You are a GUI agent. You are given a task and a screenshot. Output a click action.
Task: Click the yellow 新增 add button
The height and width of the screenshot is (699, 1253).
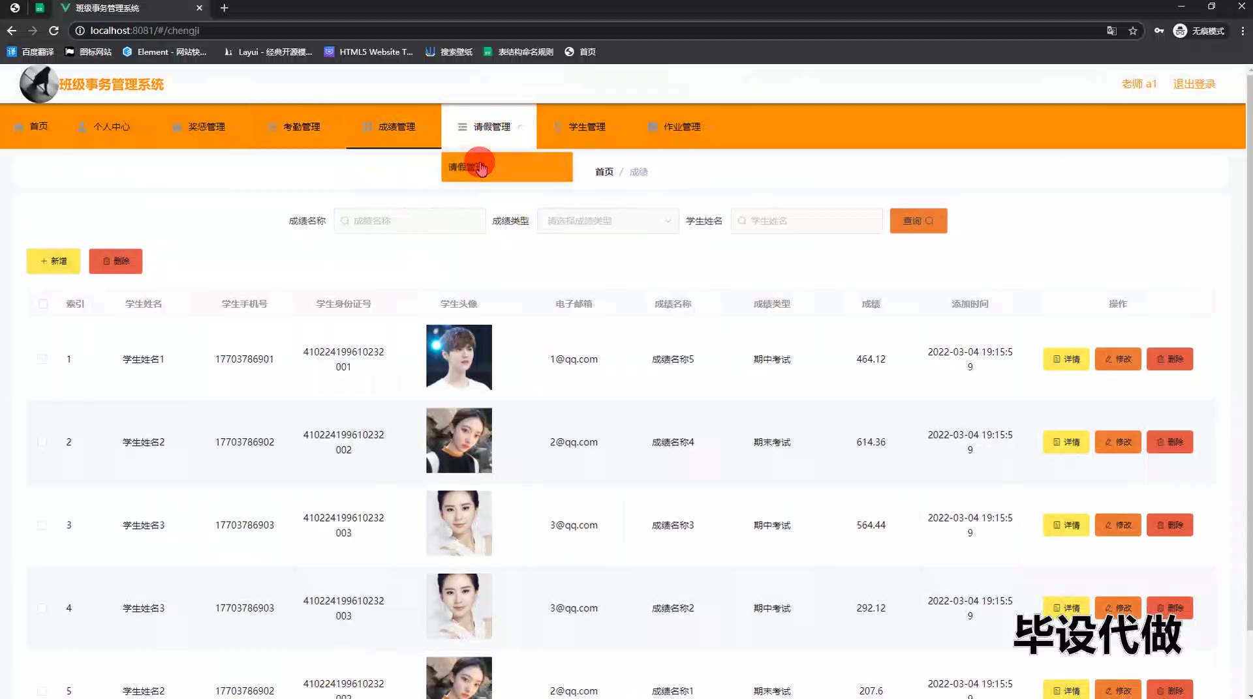(x=54, y=261)
